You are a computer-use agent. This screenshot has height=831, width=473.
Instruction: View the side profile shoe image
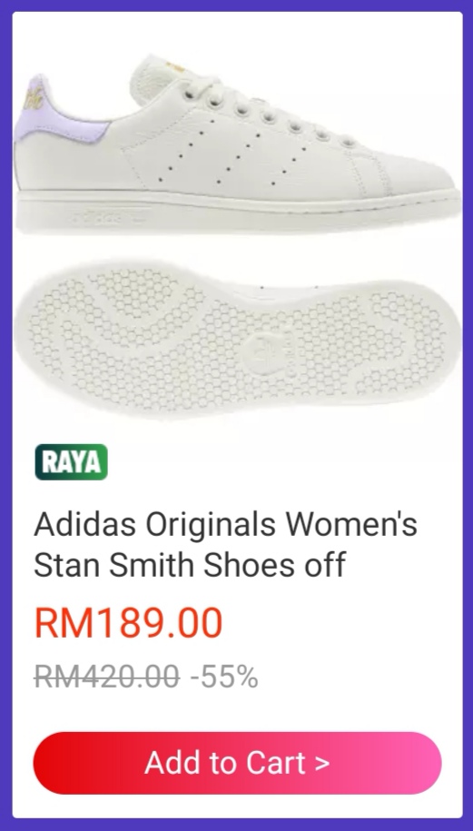point(237,143)
